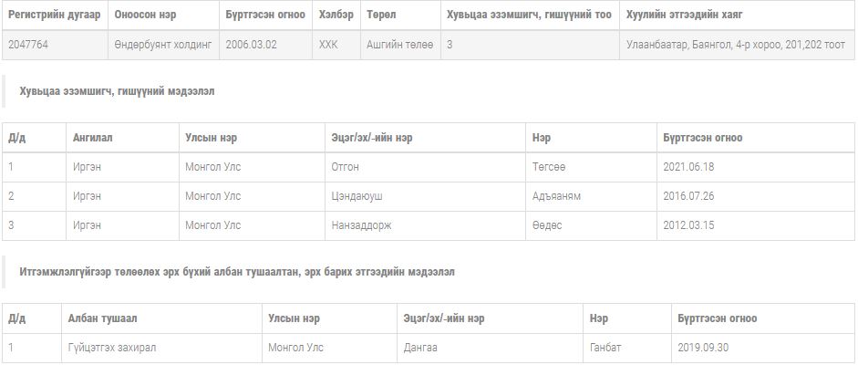Click the Ангилал column header
The height and width of the screenshot is (365, 858).
(93, 138)
